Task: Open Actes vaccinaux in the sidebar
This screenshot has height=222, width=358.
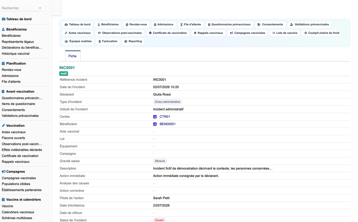Action: (x=14, y=132)
